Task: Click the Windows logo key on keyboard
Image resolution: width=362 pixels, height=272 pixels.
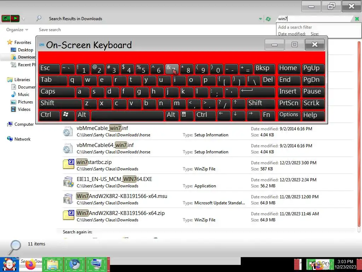Action: point(68,115)
